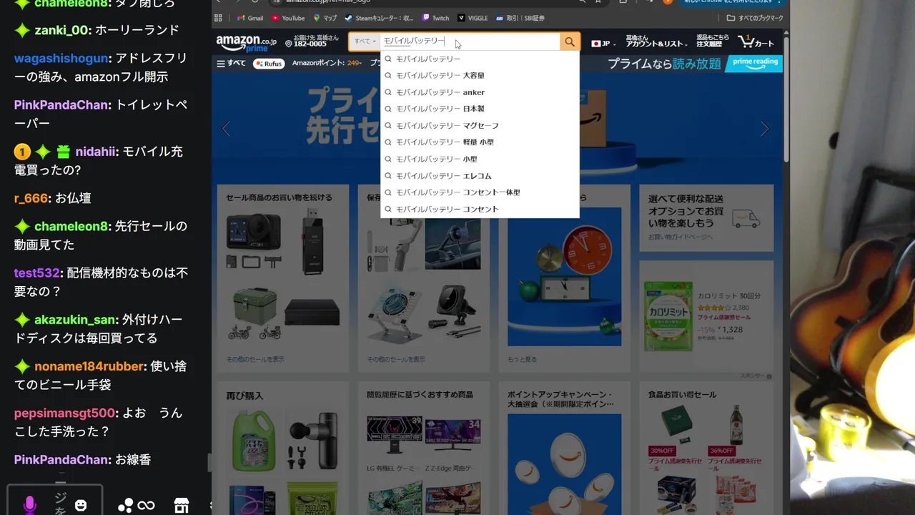Click chat username pepsimansgt500
Screen dimensions: 915x515
(64, 413)
